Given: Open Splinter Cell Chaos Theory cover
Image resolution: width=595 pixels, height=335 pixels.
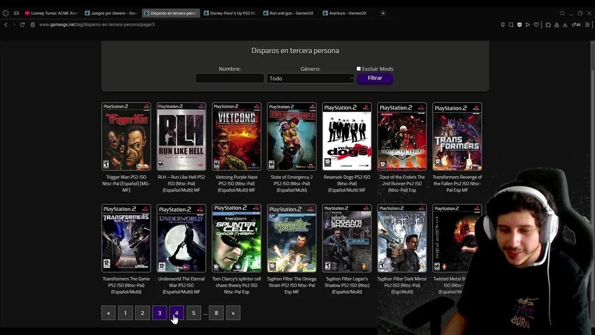Looking at the screenshot, I should point(237,238).
